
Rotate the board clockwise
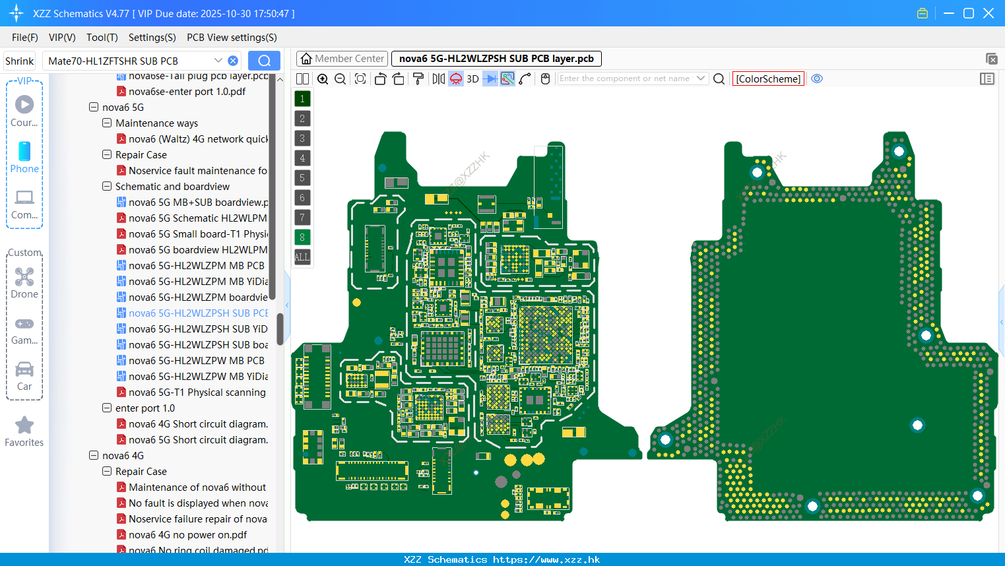pos(399,79)
